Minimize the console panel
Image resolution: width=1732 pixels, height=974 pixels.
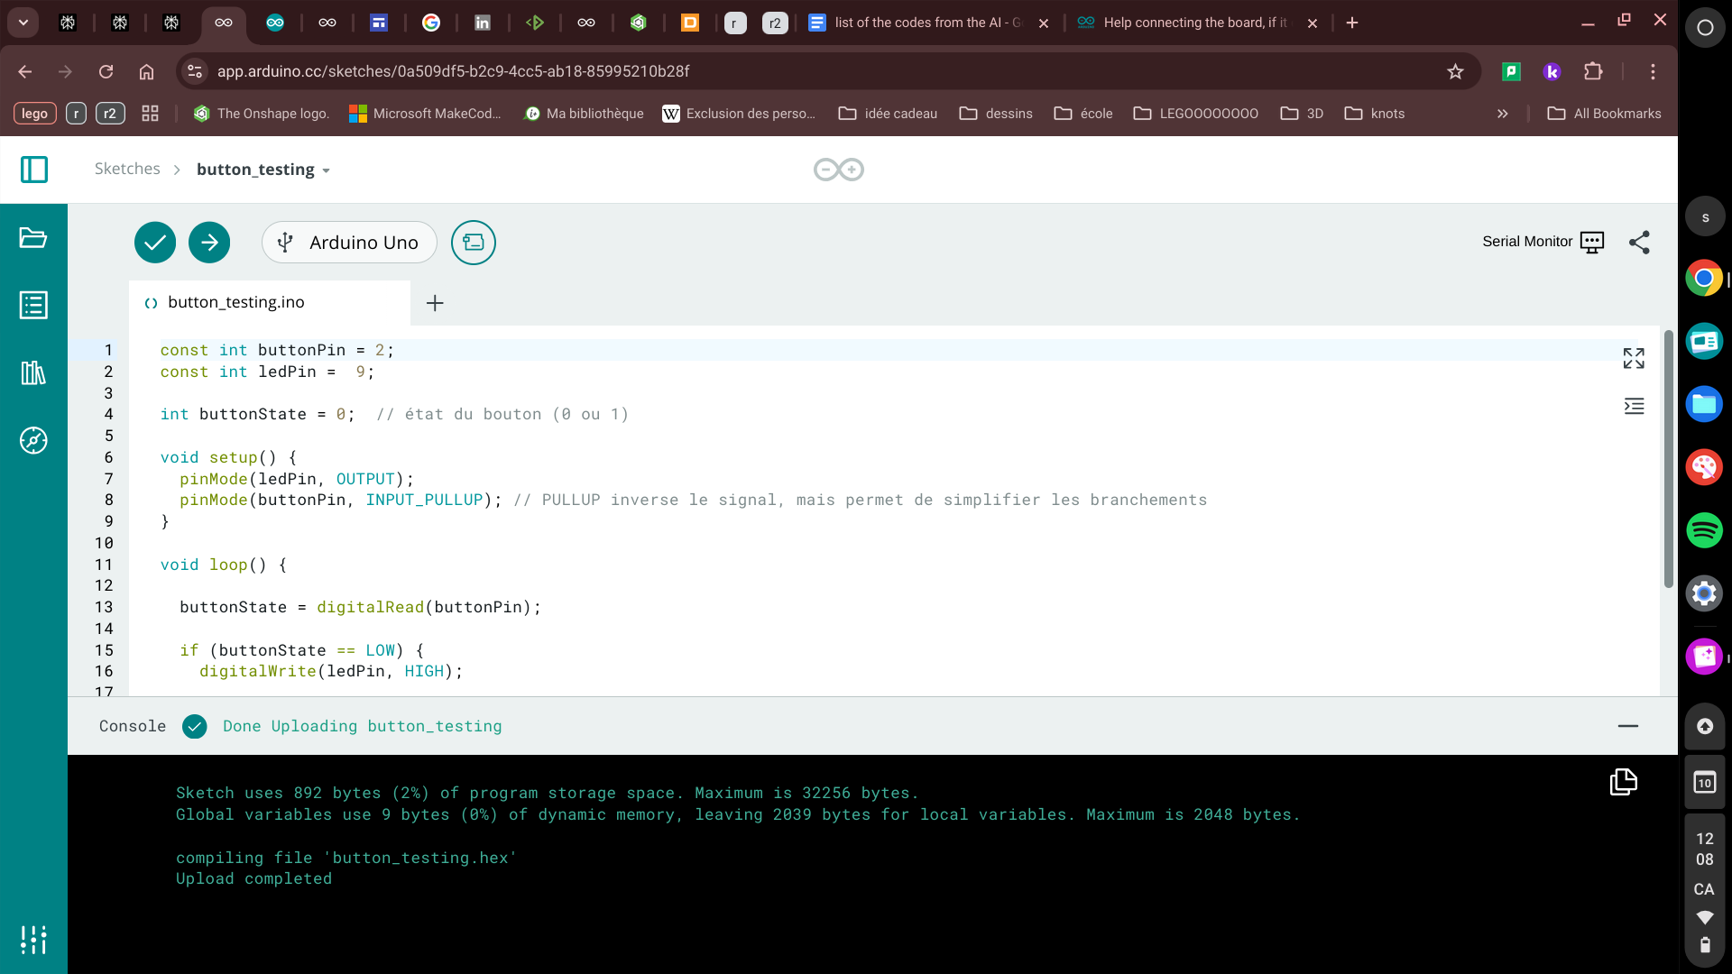[x=1627, y=726]
